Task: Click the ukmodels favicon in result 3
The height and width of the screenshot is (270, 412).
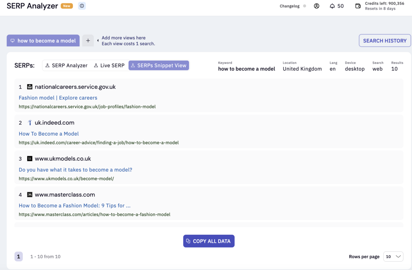Action: [x=30, y=159]
